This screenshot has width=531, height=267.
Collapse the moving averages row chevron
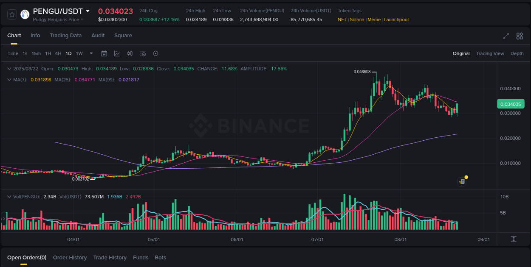tap(9, 79)
